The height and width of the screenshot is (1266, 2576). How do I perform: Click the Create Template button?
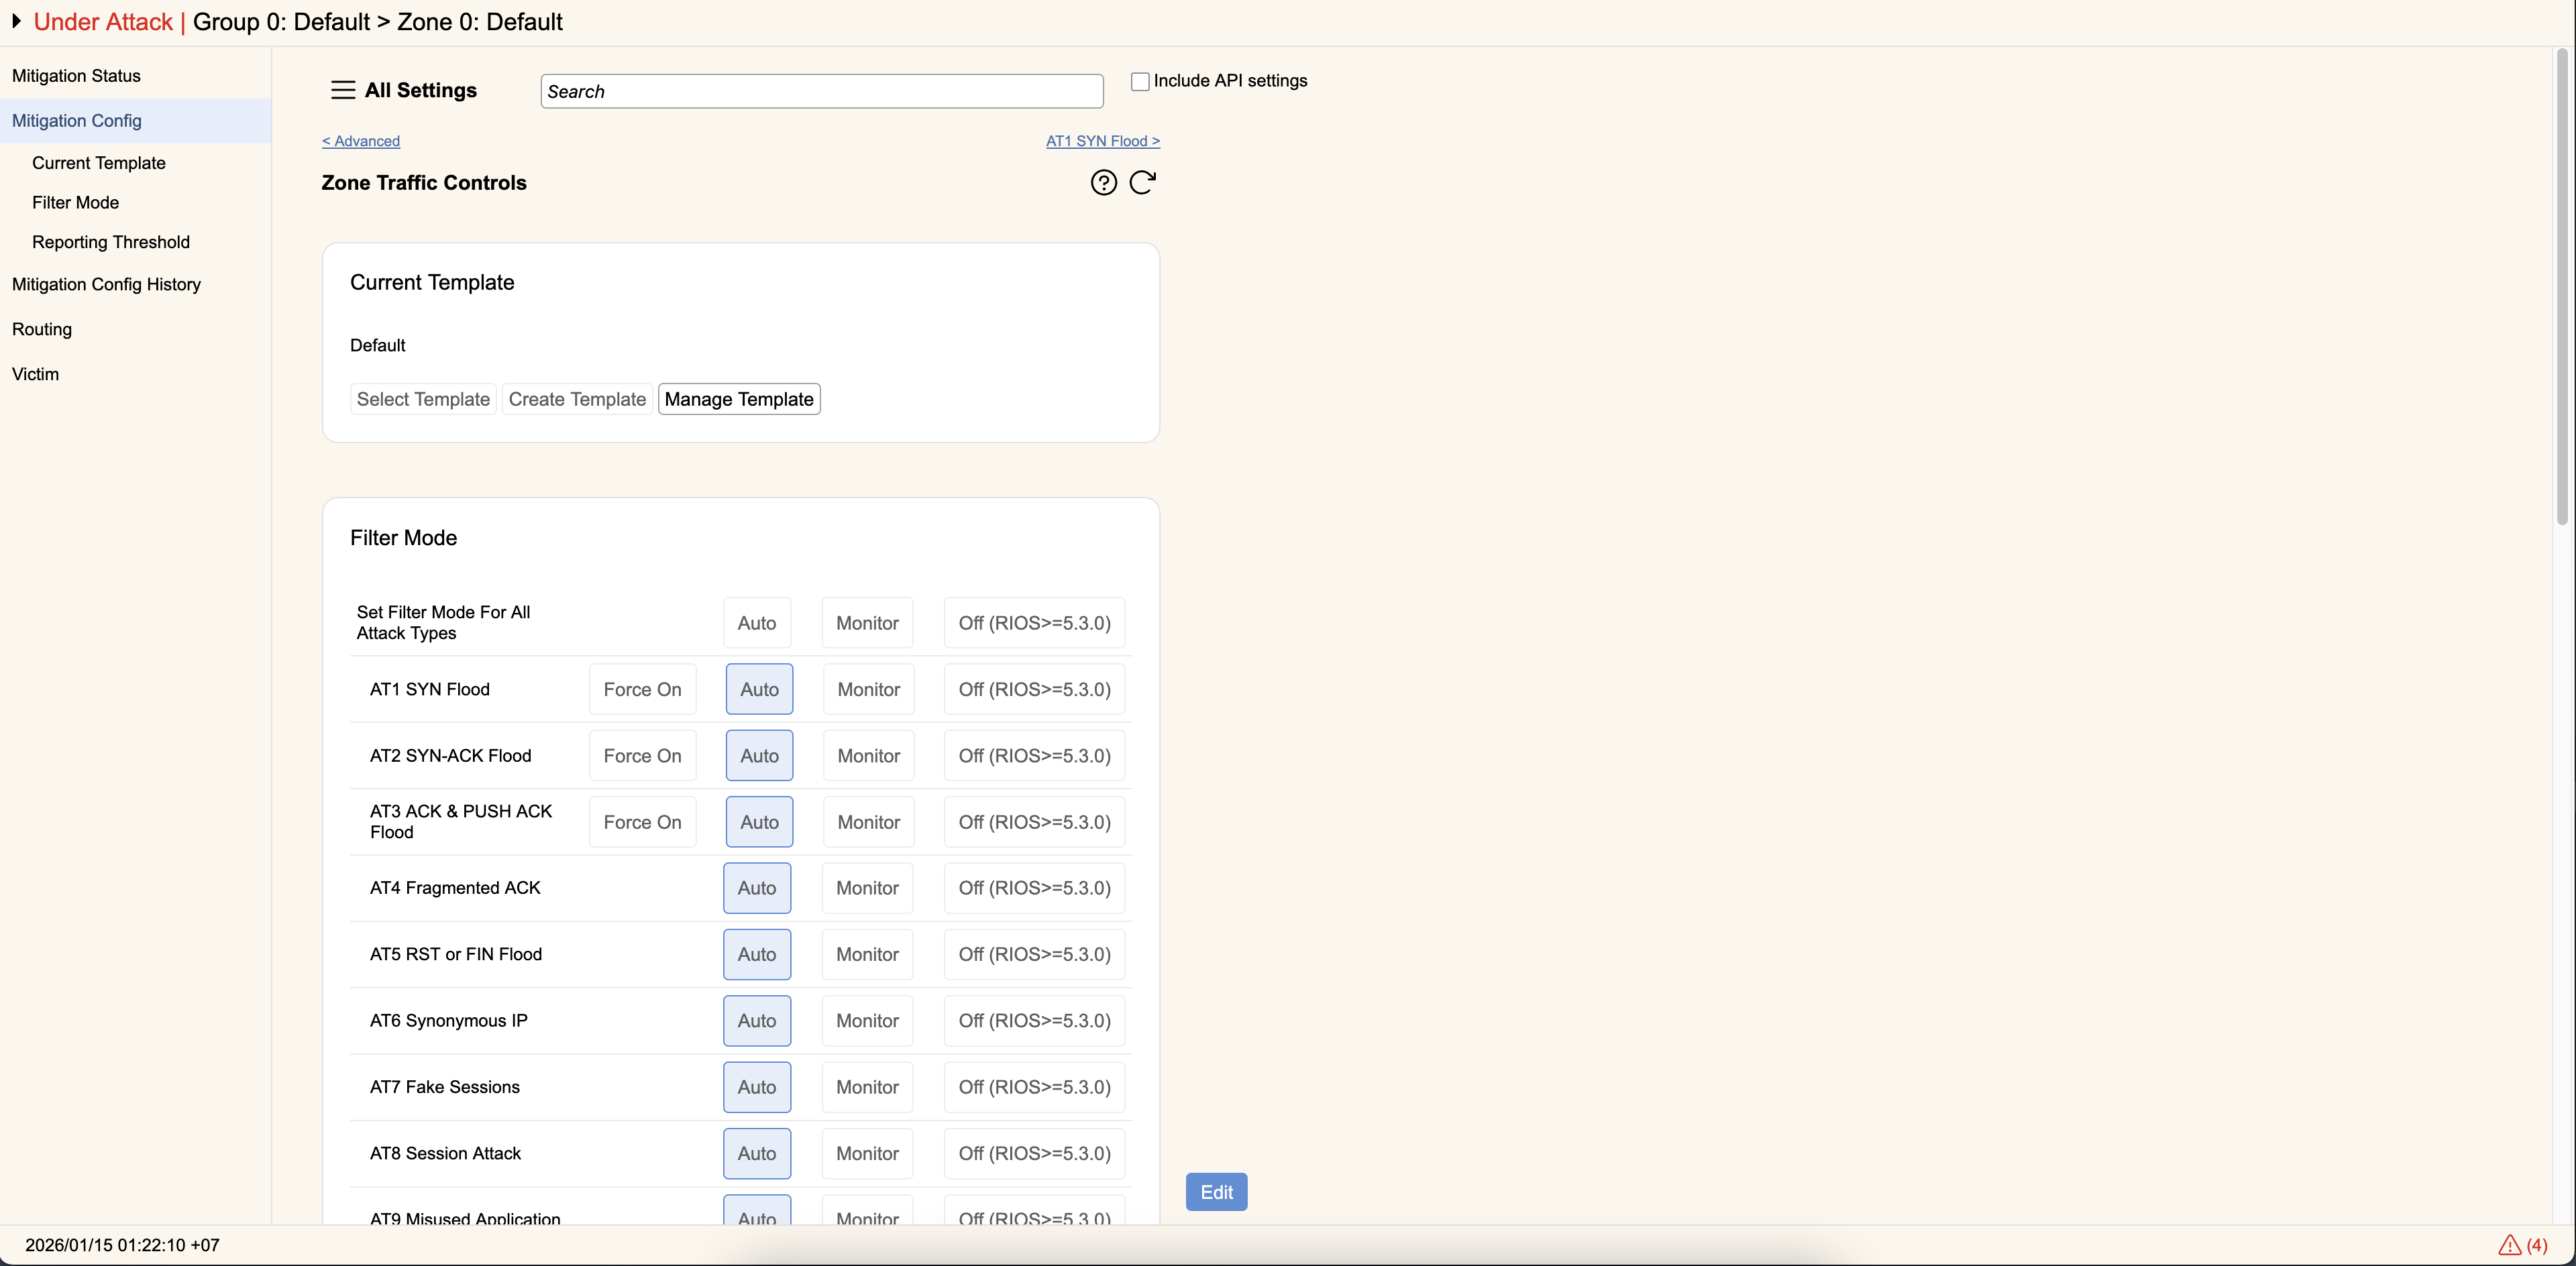(577, 399)
